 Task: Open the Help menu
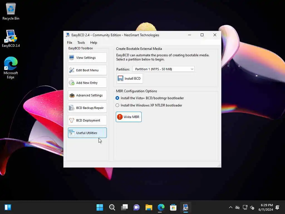point(94,43)
